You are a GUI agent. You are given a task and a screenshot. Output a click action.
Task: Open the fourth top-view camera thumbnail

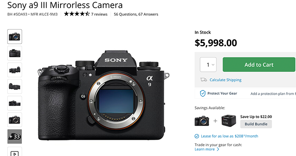point(14,86)
